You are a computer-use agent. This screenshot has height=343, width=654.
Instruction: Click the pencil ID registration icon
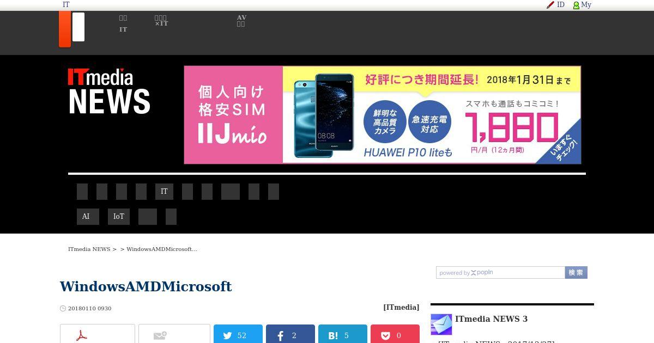pyautogui.click(x=550, y=5)
